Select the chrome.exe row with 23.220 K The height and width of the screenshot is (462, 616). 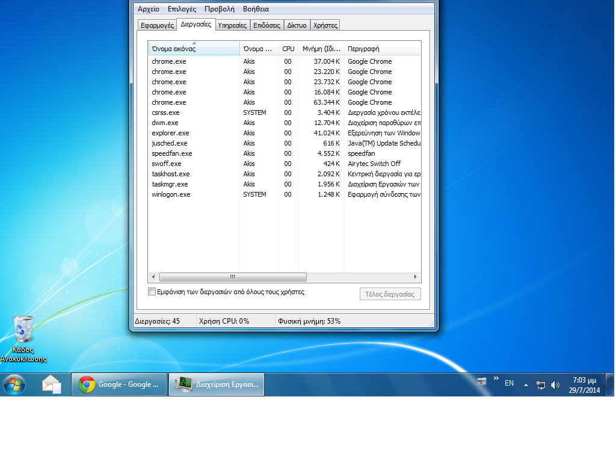tap(285, 72)
